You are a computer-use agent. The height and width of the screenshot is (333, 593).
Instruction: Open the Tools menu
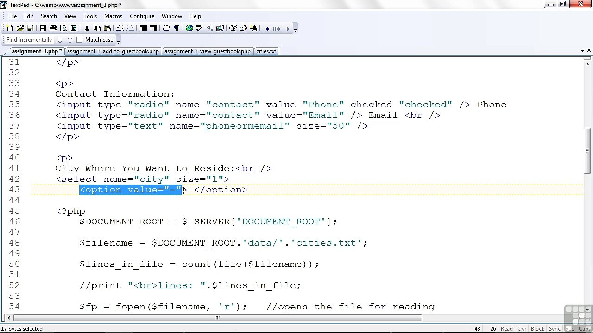pos(90,16)
